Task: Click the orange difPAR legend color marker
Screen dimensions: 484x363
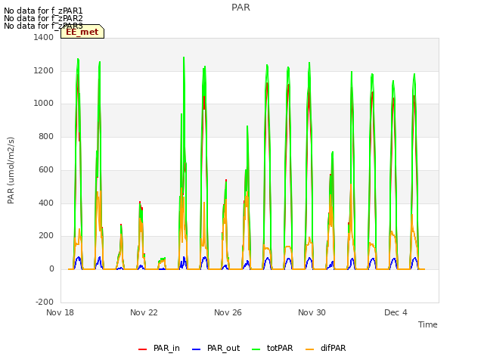Action: click(309, 349)
